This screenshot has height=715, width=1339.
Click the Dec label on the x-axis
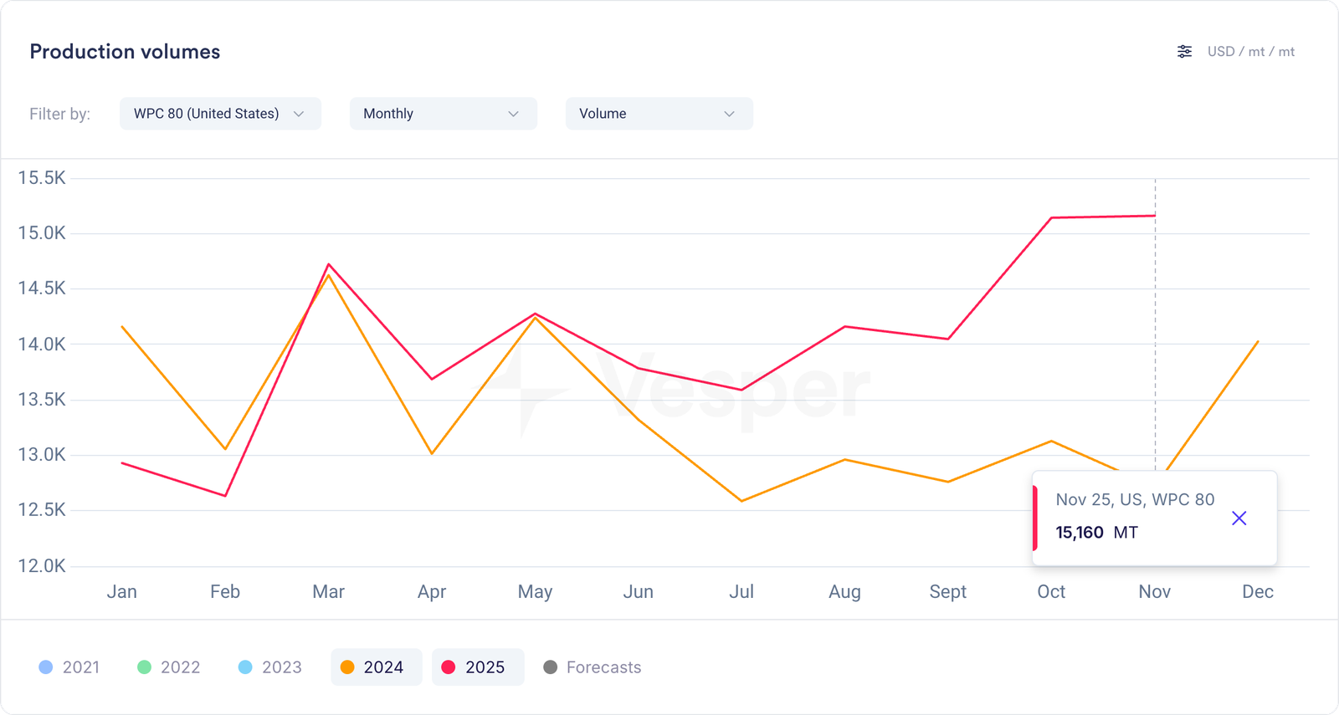(1257, 592)
